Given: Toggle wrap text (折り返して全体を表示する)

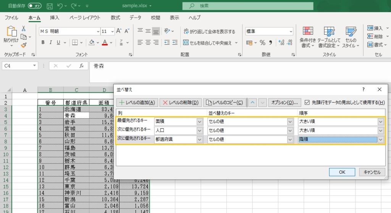Looking at the screenshot, I should pyautogui.click(x=209, y=31).
